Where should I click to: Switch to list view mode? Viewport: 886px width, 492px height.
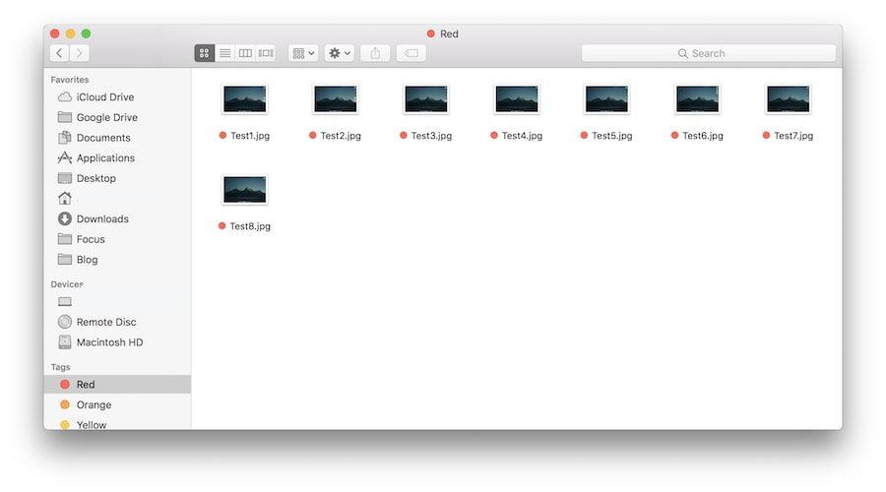[224, 53]
